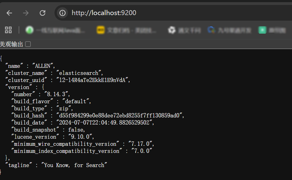Reload the localhost:9200 page

(42, 13)
